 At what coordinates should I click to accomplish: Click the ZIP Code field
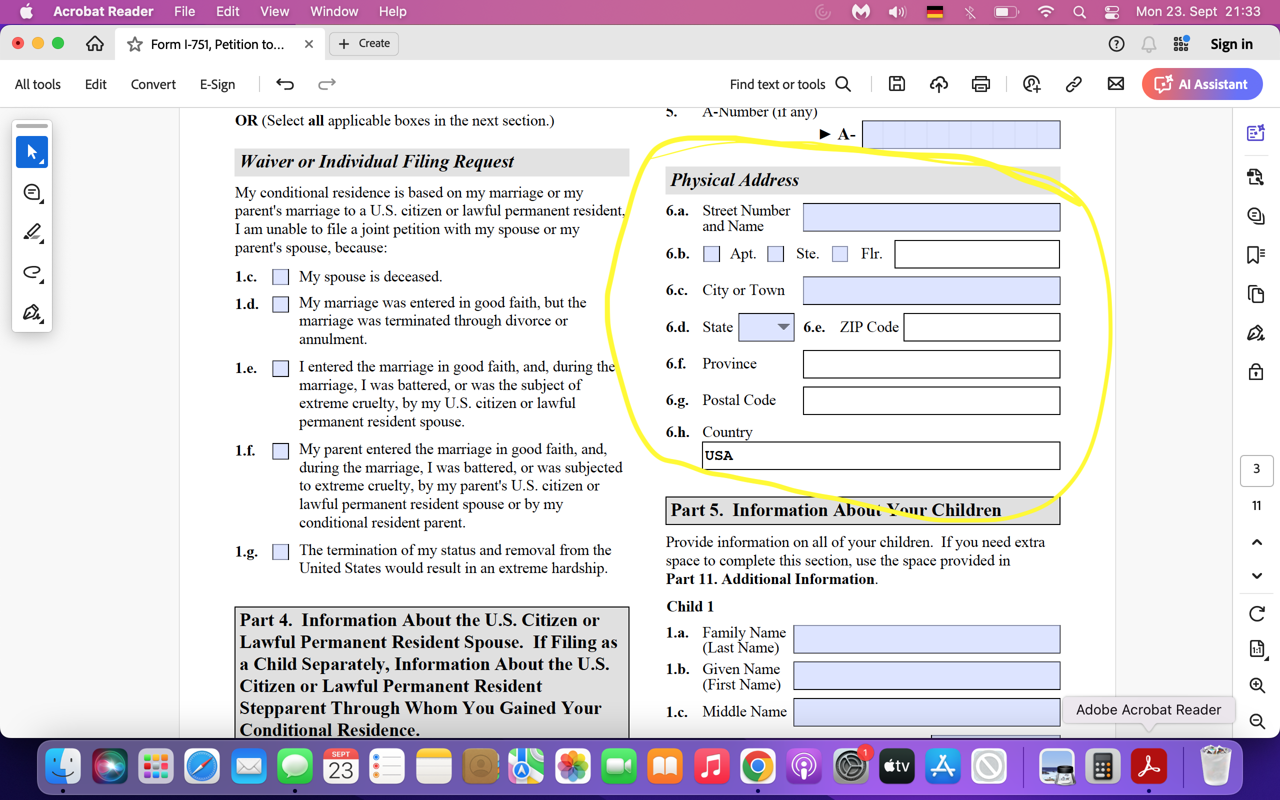pyautogui.click(x=981, y=327)
